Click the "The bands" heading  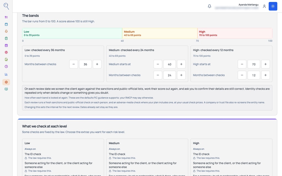tap(30, 16)
